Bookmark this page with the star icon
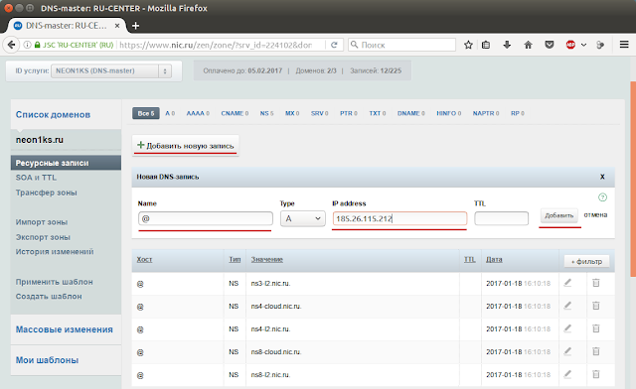The image size is (636, 389). pyautogui.click(x=468, y=45)
